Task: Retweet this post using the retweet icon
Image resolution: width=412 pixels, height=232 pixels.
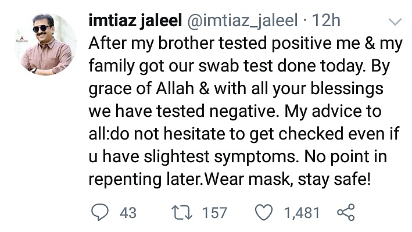Action: pyautogui.click(x=182, y=213)
